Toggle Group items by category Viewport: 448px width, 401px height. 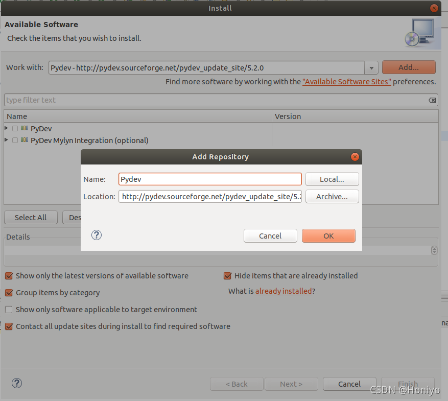[9, 293]
